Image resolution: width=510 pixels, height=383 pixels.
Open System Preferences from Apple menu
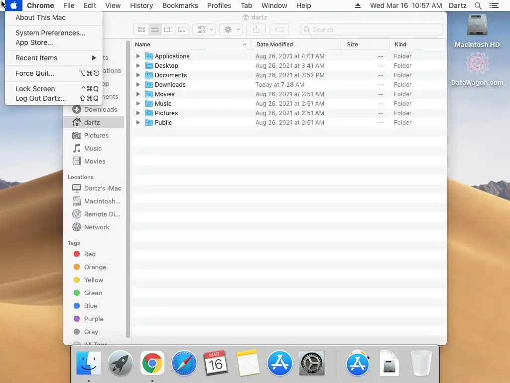pyautogui.click(x=54, y=33)
